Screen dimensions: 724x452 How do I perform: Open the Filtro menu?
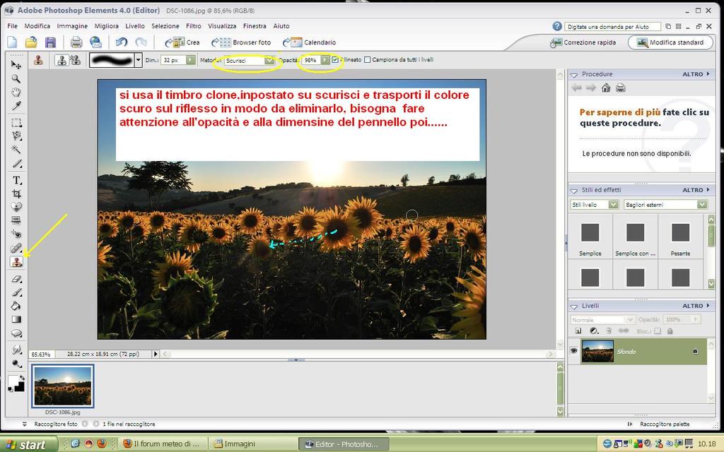pyautogui.click(x=193, y=26)
